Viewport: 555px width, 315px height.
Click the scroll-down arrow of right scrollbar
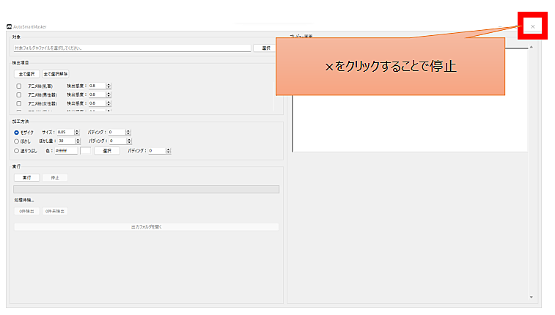tap(532, 297)
